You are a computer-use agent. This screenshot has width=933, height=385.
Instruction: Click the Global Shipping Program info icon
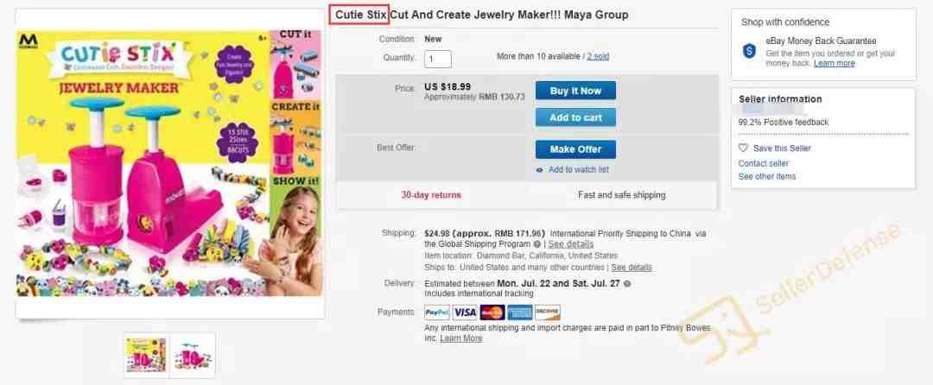coord(537,244)
